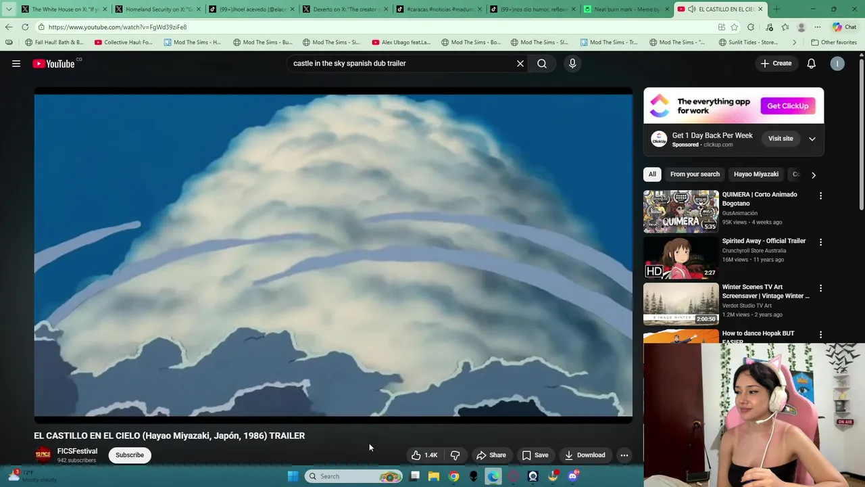Image resolution: width=865 pixels, height=487 pixels.
Task: Show more filter chips with right arrow
Action: (x=814, y=175)
